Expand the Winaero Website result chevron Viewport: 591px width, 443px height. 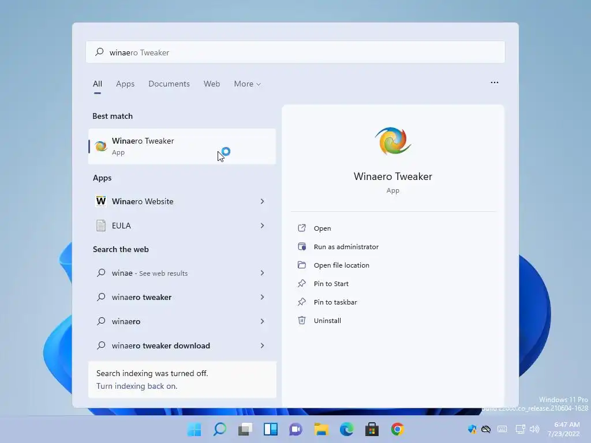click(x=262, y=201)
